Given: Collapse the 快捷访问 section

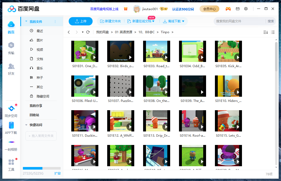Looking at the screenshot, I should point(26,125).
